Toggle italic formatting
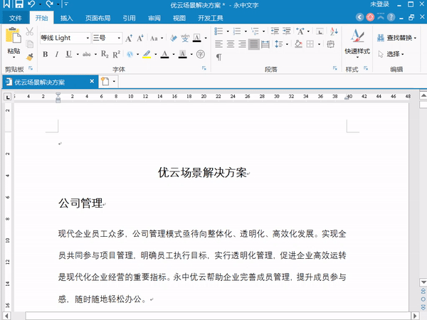The width and height of the screenshot is (427, 320). click(56, 54)
